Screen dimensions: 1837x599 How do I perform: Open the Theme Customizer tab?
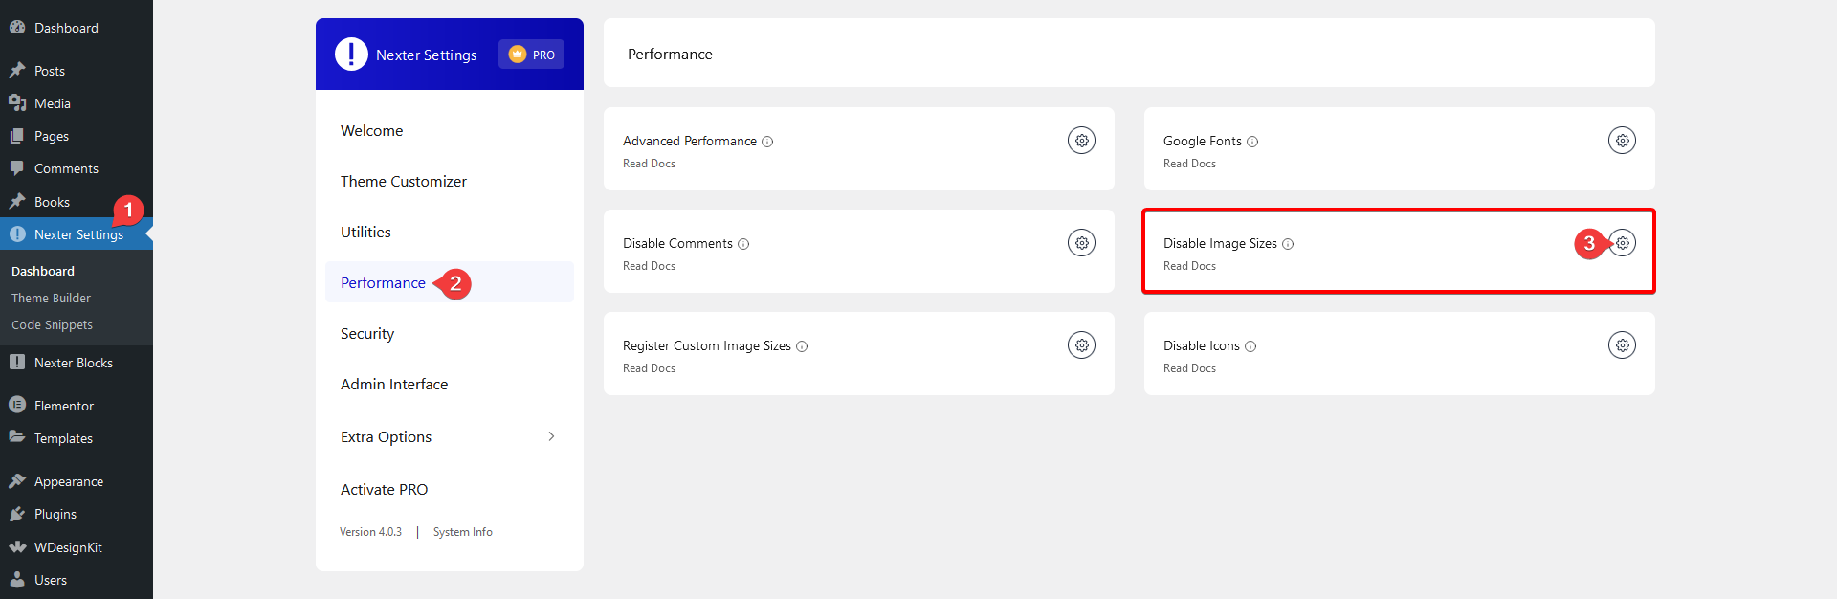450,181
